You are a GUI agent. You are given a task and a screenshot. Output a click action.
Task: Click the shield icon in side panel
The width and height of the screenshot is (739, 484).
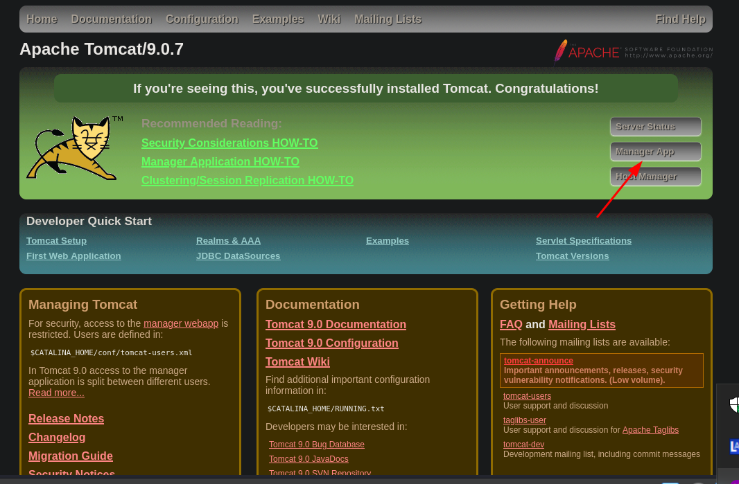[733, 404]
